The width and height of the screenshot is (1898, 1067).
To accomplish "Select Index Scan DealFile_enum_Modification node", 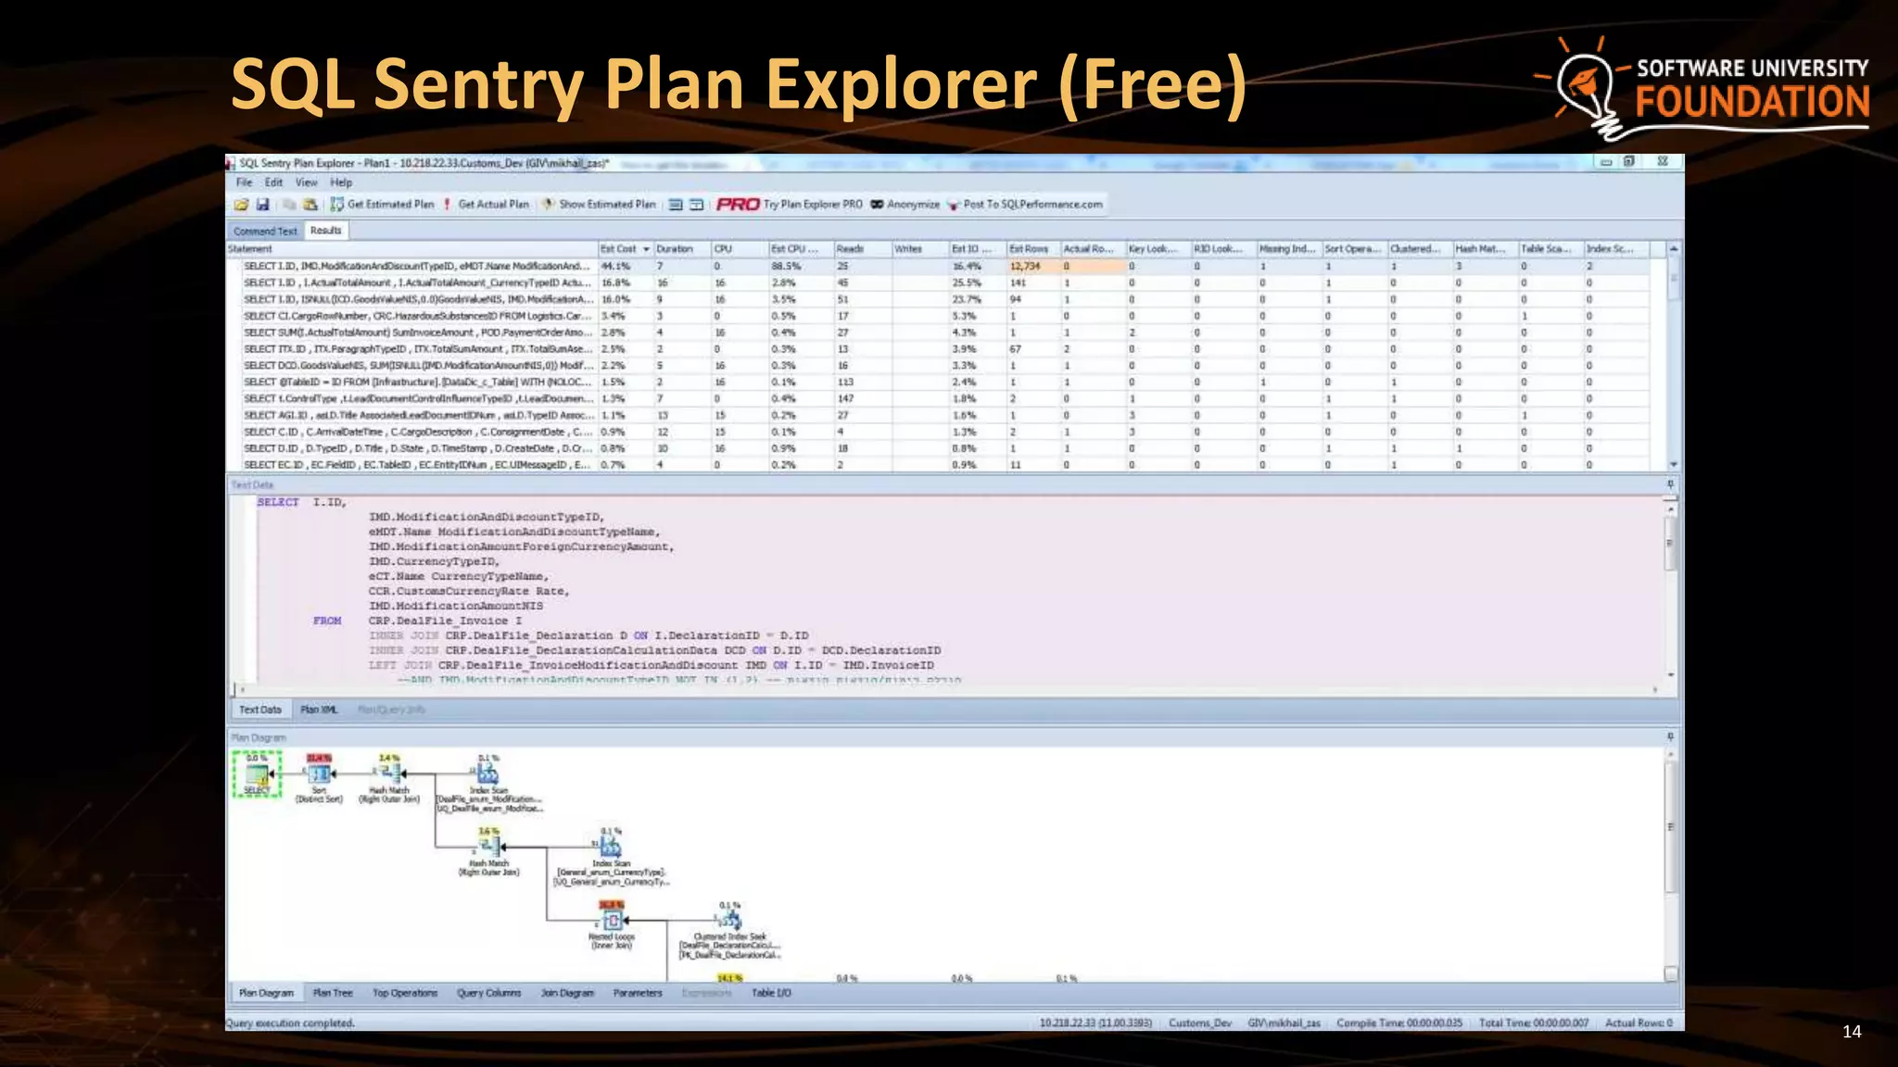I will click(488, 784).
